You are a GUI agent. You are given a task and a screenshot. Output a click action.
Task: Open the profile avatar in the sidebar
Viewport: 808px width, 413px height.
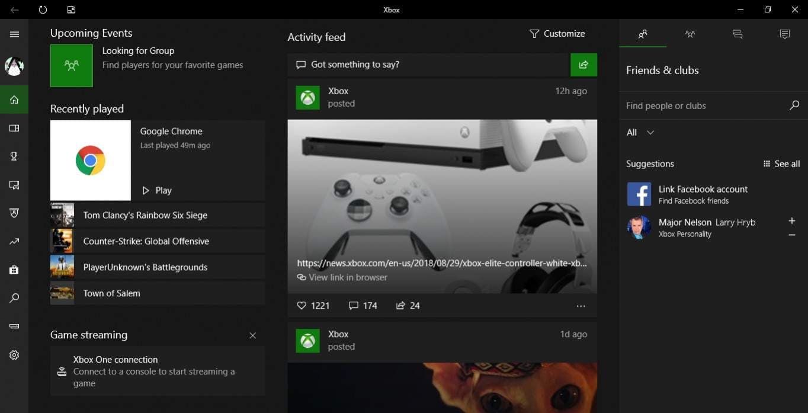pos(14,66)
